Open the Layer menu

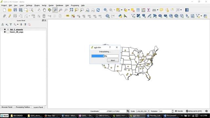(x=22, y=6)
